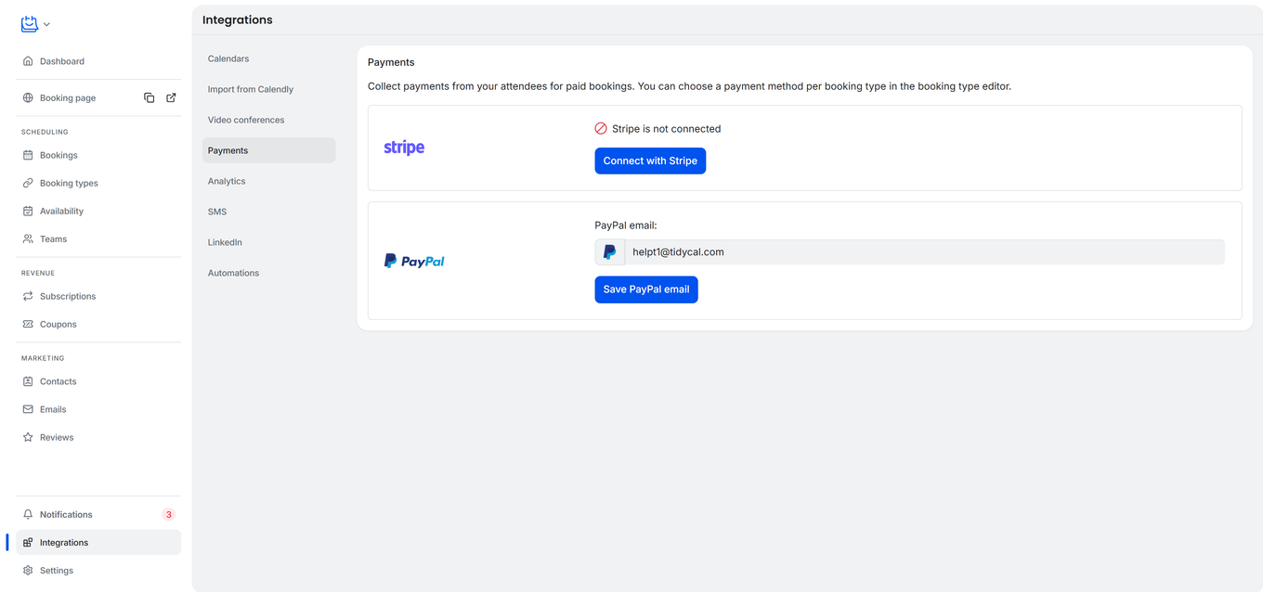Image resolution: width=1263 pixels, height=592 pixels.
Task: Click the Notifications bell icon
Action: [28, 514]
